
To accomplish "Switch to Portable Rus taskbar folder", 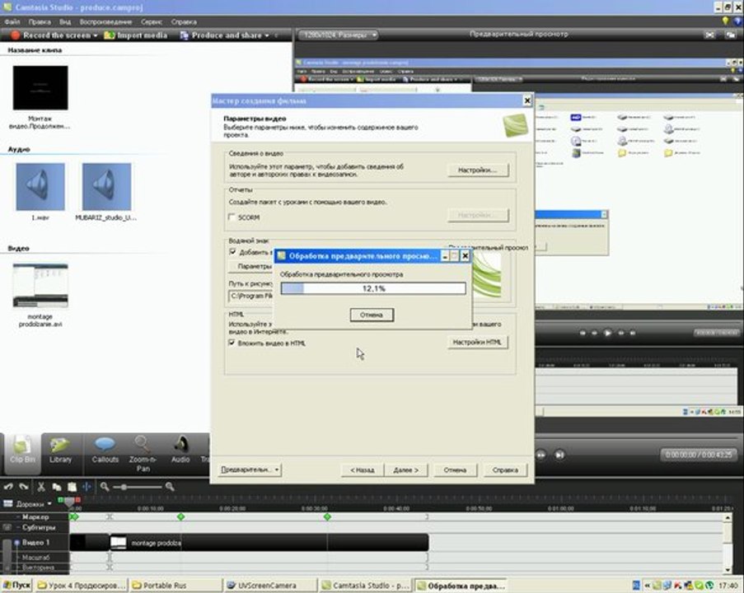I will (x=175, y=586).
